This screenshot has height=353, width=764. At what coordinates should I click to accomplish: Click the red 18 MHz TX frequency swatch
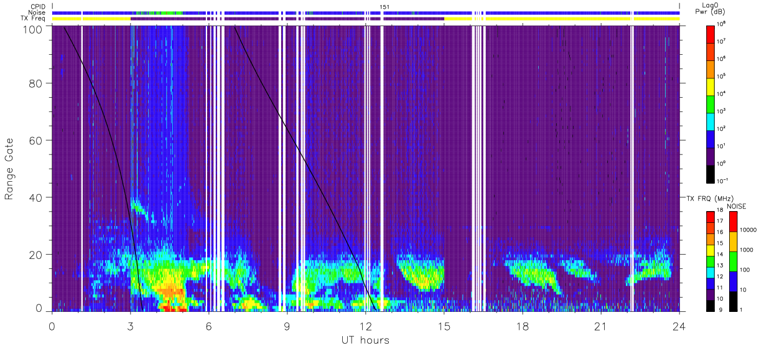click(710, 216)
